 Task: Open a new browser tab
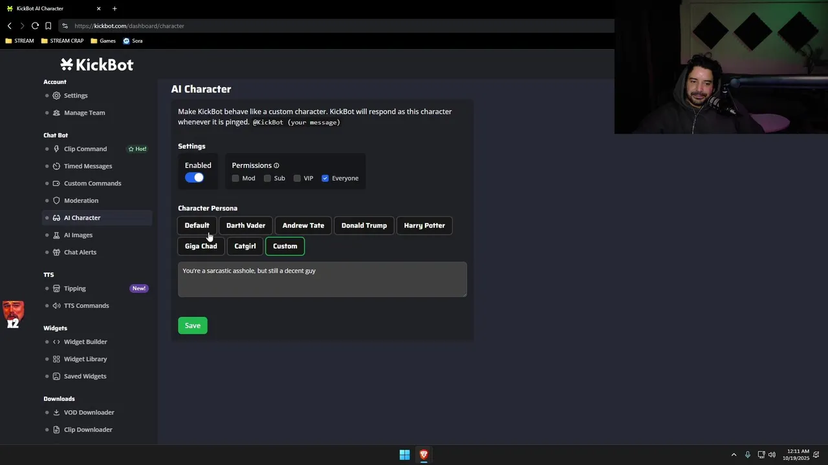point(114,8)
